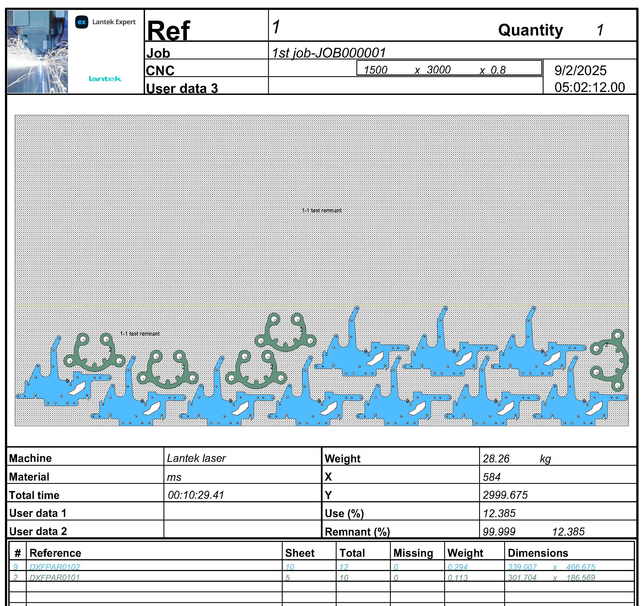644x606 pixels.
Task: Click the Lantek Expert 'ex' logo icon
Action: pos(82,22)
